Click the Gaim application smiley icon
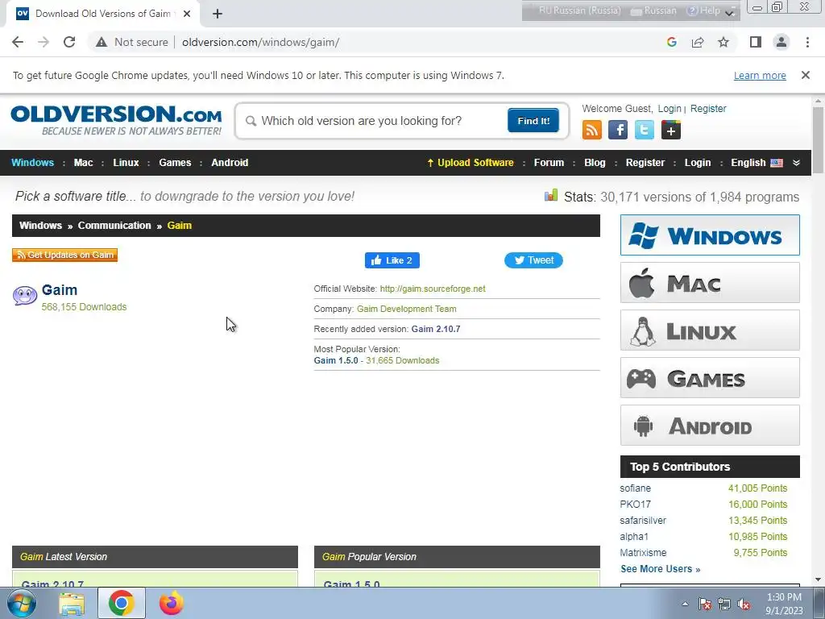The width and height of the screenshot is (825, 619). tap(25, 296)
